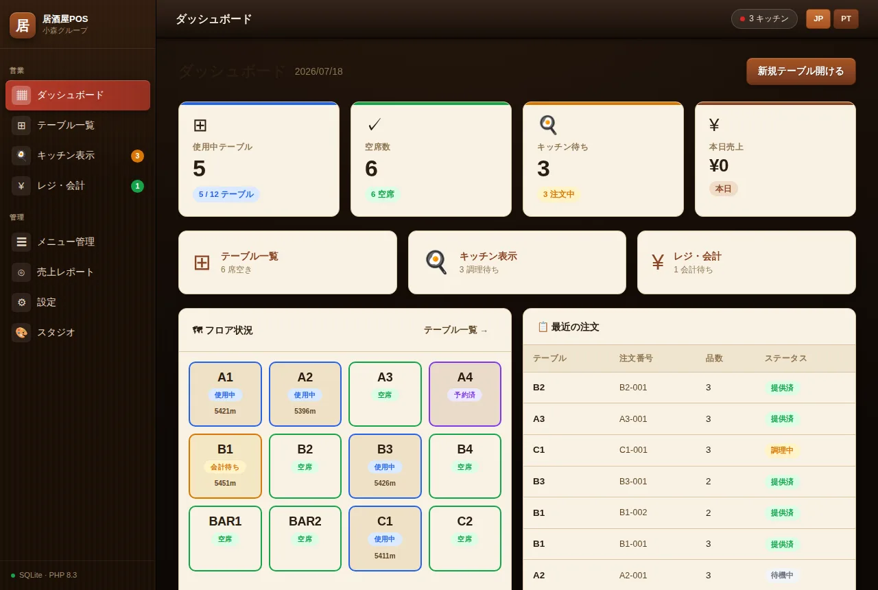Open the 使用中テーブル stat card

[x=259, y=159]
